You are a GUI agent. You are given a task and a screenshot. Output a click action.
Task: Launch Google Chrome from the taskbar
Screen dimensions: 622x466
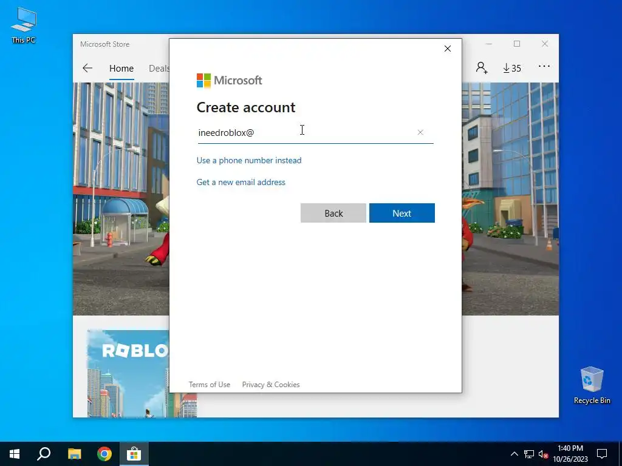104,454
